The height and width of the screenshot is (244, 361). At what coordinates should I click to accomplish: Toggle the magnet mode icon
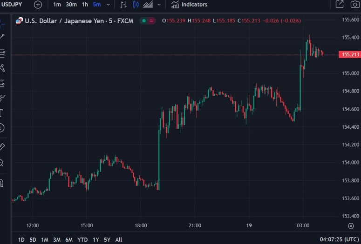2,183
